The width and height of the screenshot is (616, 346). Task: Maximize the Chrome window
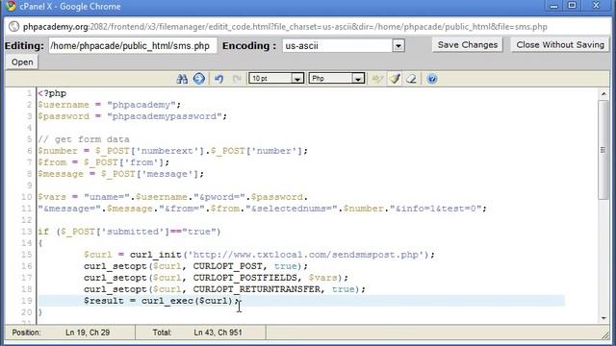(572, 6)
